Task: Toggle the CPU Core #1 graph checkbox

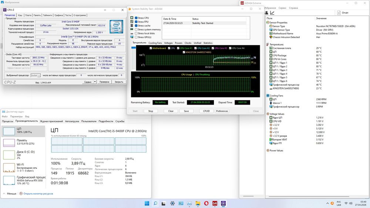Action: click(178, 48)
